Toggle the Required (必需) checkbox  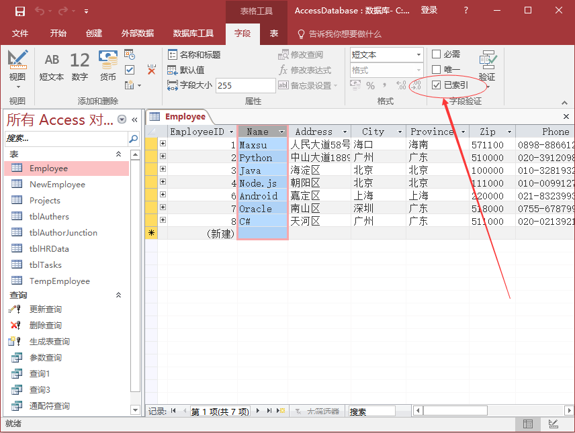437,54
